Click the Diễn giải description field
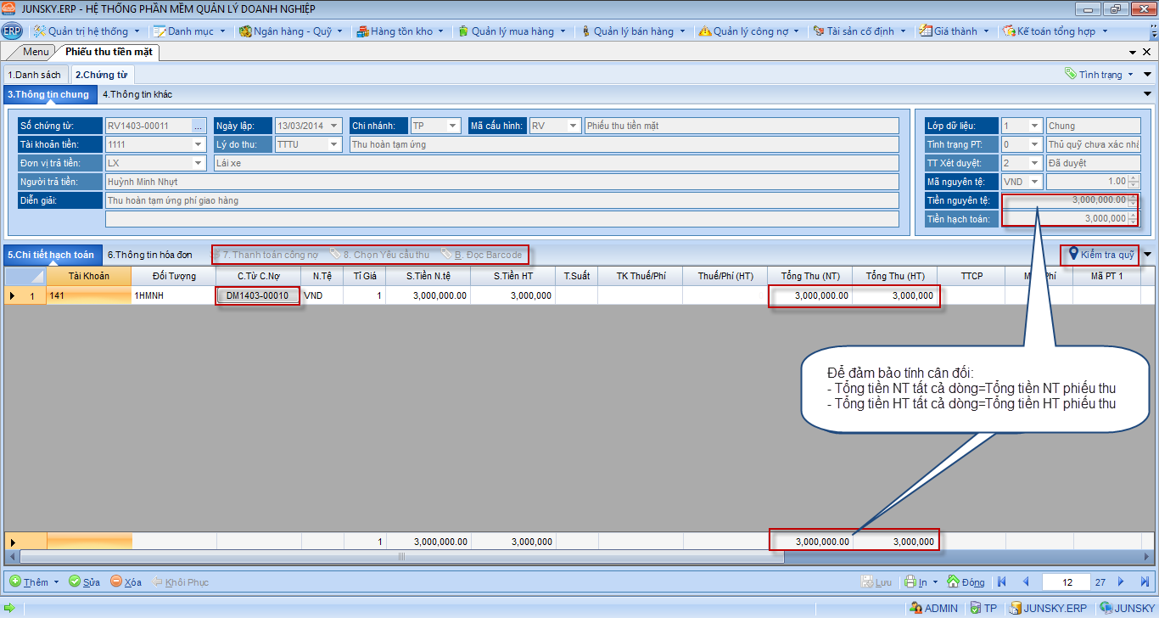This screenshot has height=618, width=1159. [x=501, y=200]
